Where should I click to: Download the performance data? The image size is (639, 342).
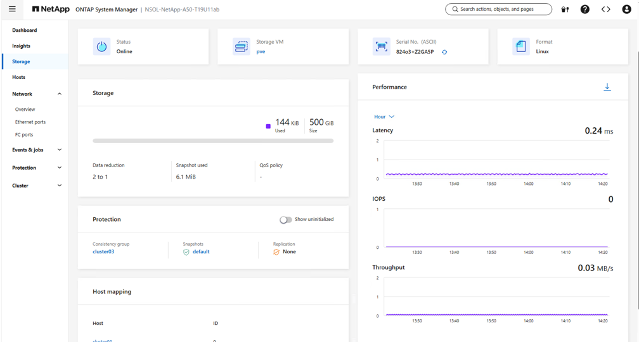pyautogui.click(x=607, y=87)
